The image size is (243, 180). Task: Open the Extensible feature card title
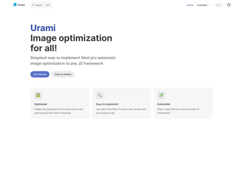tap(164, 104)
